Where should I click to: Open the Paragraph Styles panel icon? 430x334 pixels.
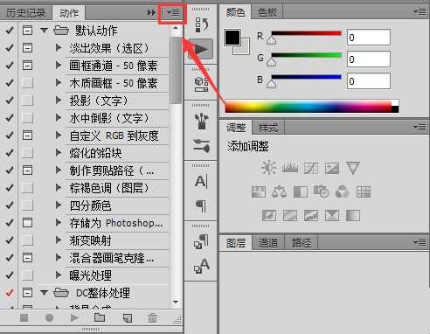pyautogui.click(x=201, y=241)
